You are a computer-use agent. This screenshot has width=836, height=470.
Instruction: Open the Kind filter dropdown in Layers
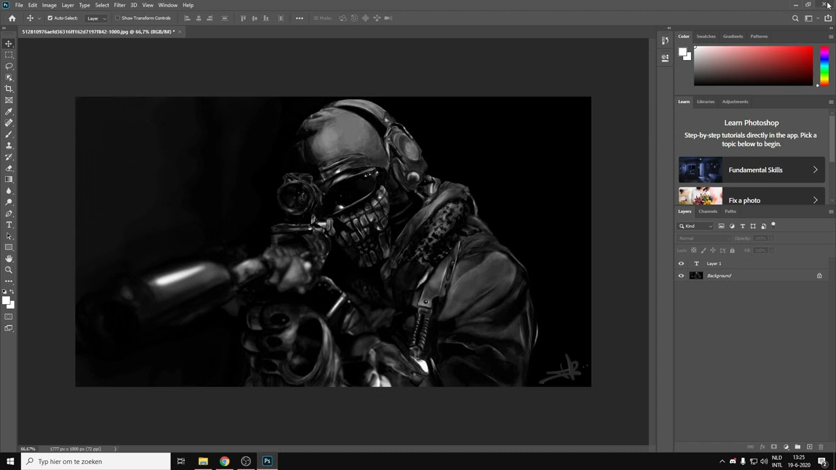[696, 226]
